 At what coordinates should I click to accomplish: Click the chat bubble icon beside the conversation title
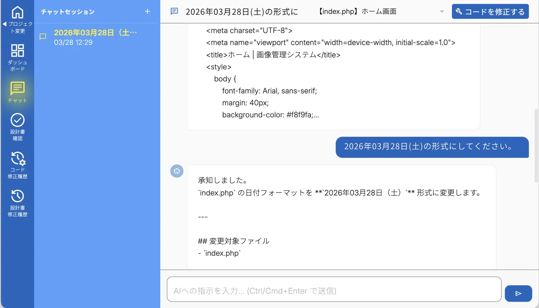(174, 11)
